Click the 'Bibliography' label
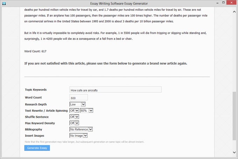Viewport: 238px width, 159px height. [33, 129]
